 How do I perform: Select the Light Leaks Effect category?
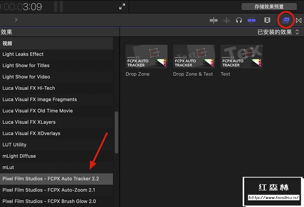pos(56,54)
